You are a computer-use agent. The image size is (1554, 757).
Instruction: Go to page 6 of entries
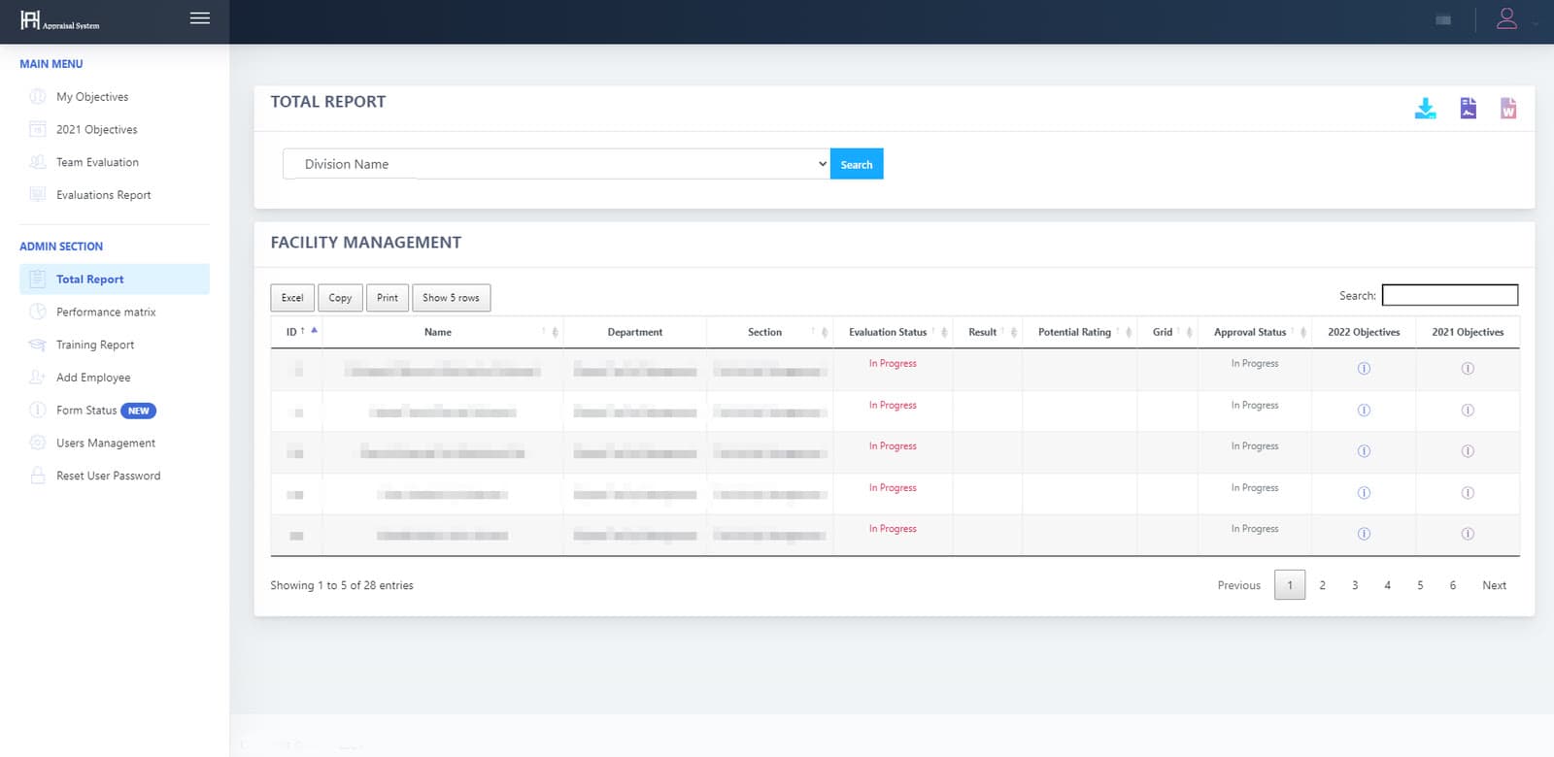[x=1452, y=585]
